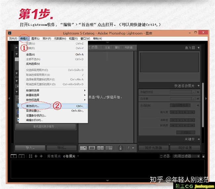The width and height of the screenshot is (215, 189).
Task: Click 联机查找更多服务... button
Action: pos(46,127)
